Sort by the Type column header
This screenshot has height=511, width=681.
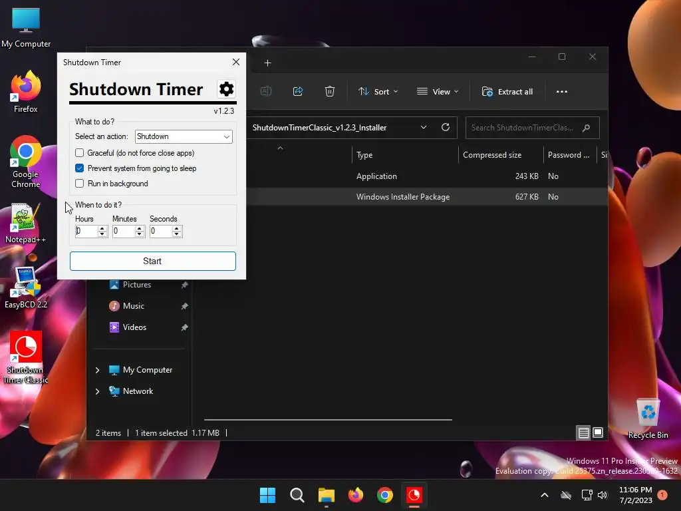point(405,155)
